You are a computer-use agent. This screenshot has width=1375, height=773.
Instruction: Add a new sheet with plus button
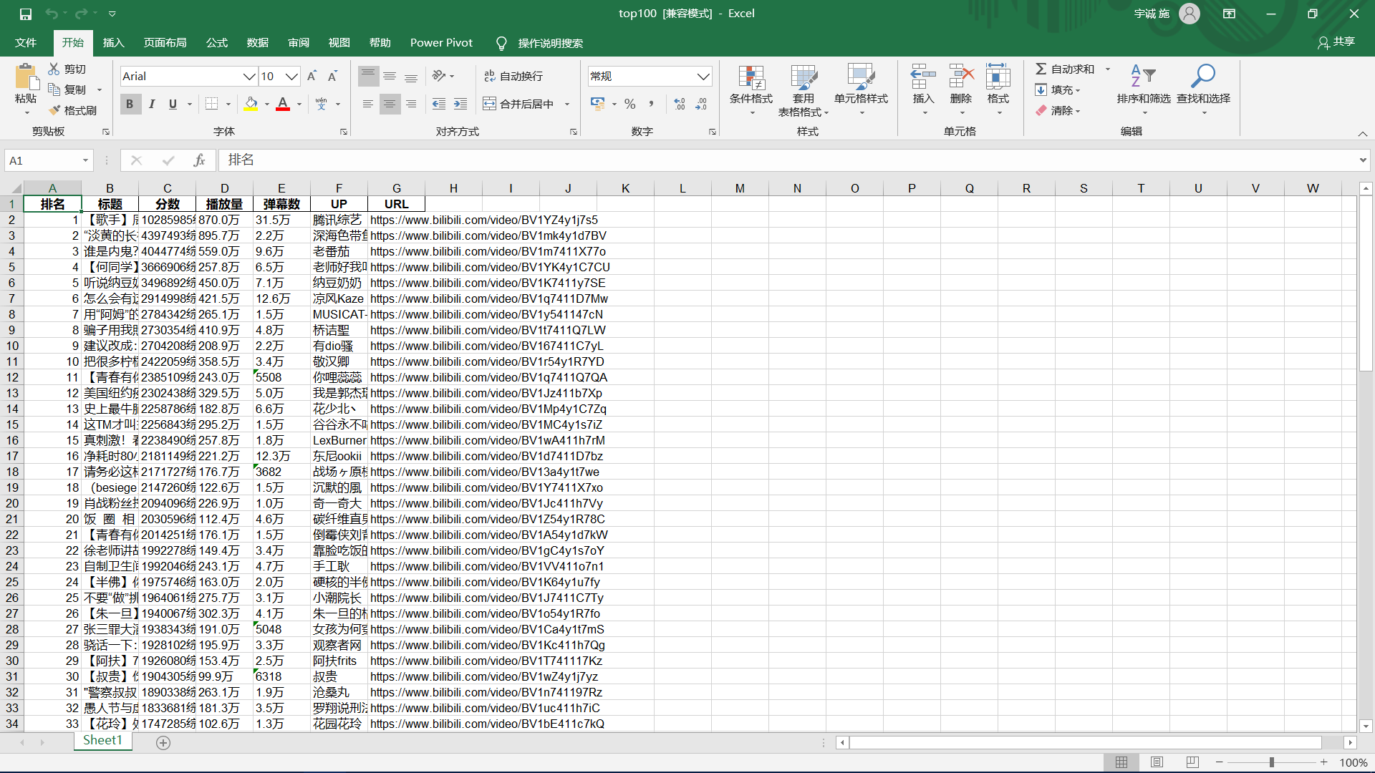[x=163, y=742]
